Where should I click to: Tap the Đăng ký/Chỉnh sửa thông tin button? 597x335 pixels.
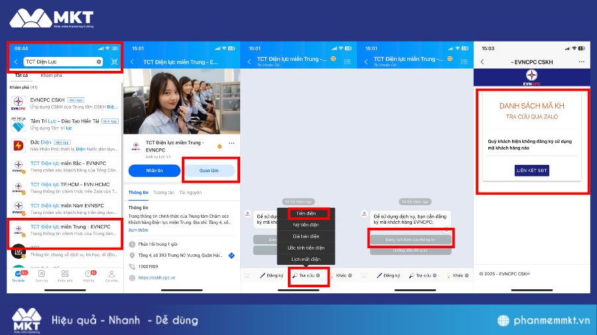tap(411, 240)
